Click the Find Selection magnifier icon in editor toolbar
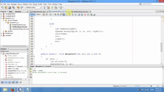Viewport: 164px width, 92px height. (55, 15)
